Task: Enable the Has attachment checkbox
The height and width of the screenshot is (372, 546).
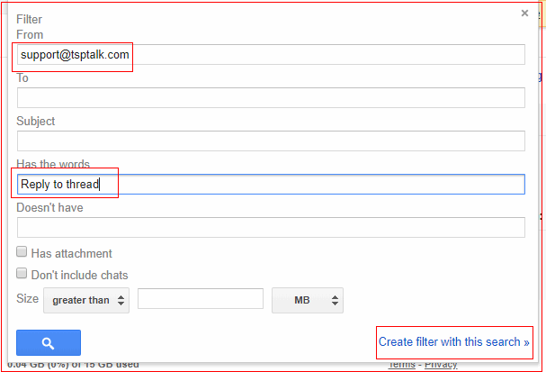Action: (22, 254)
